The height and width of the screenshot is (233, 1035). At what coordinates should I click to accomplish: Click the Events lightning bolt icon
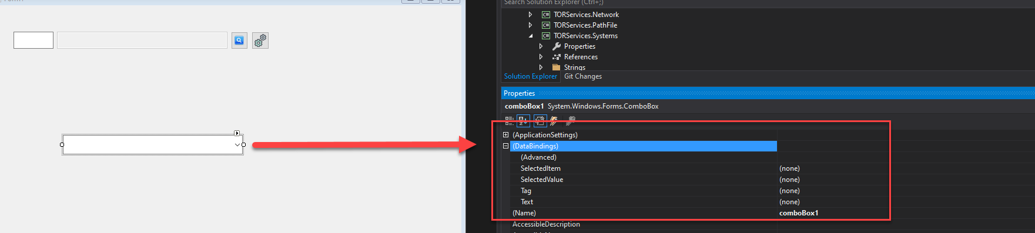pos(554,121)
